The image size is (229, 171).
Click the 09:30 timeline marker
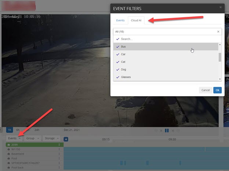[172, 139]
